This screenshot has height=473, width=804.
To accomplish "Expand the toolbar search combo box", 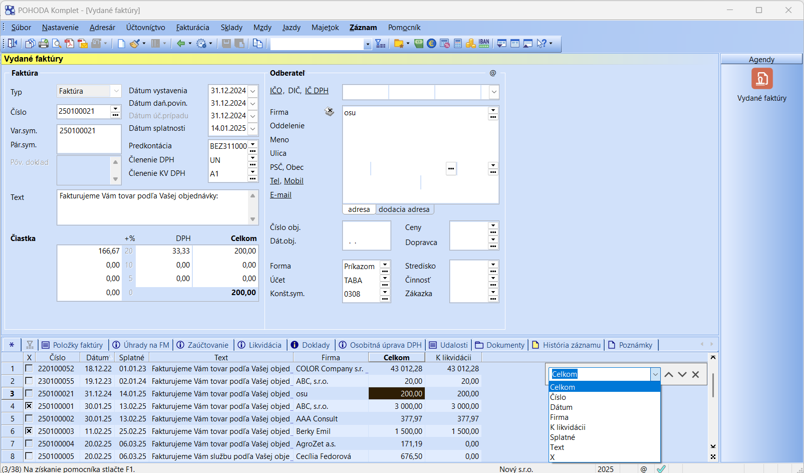I will pos(368,44).
